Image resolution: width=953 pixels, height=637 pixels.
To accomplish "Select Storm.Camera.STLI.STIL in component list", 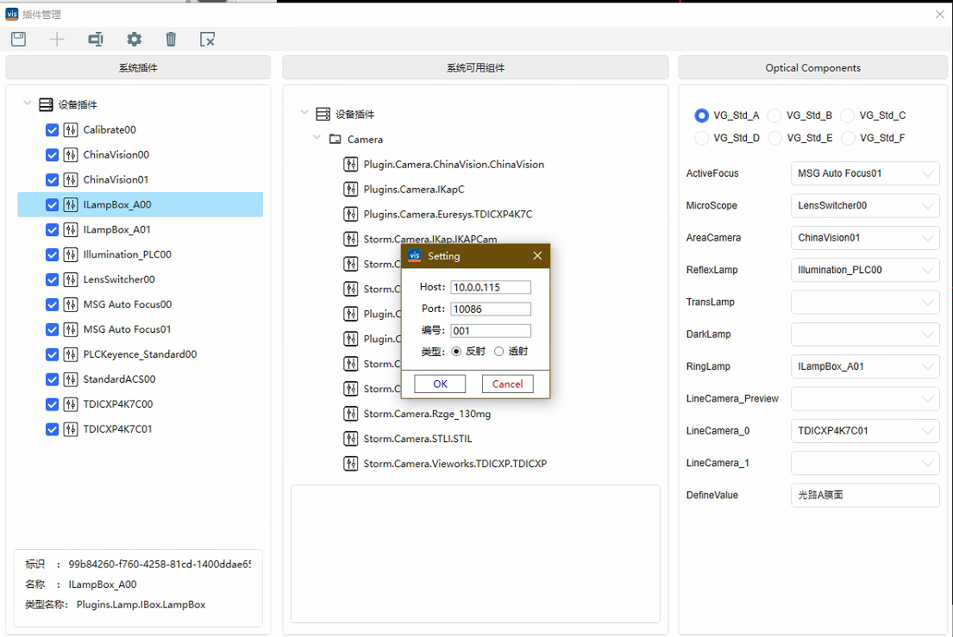I will [417, 439].
